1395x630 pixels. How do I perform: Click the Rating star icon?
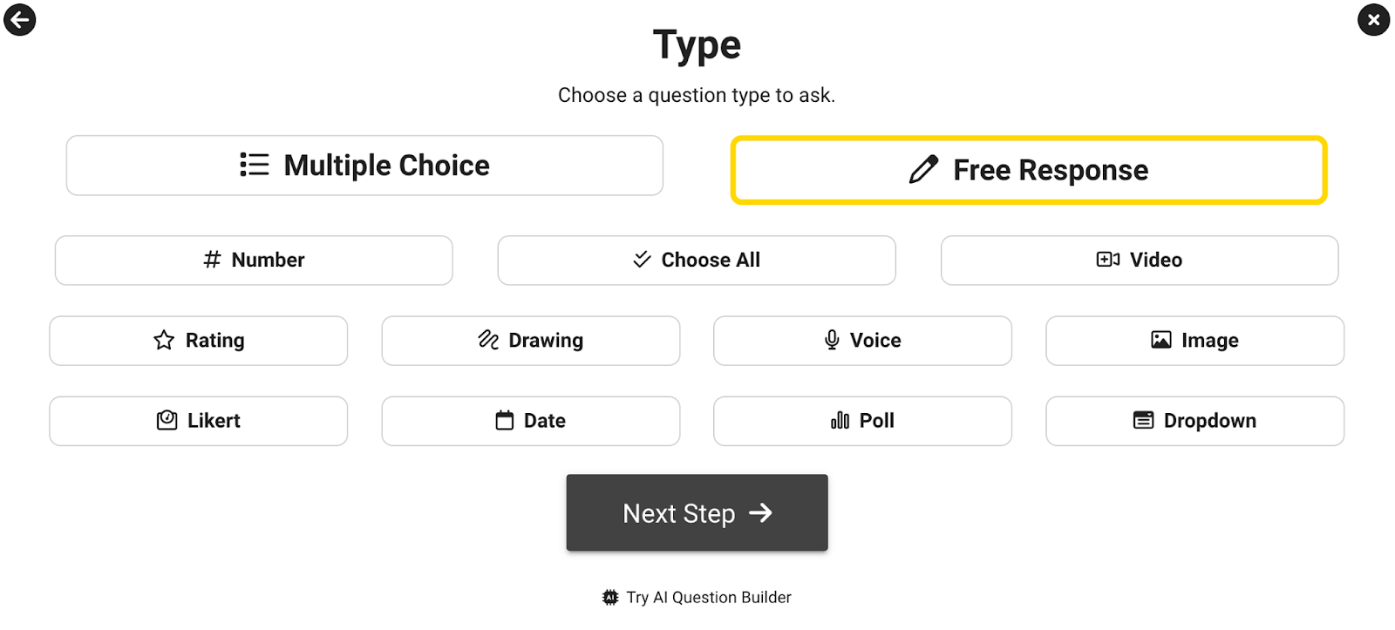(164, 340)
